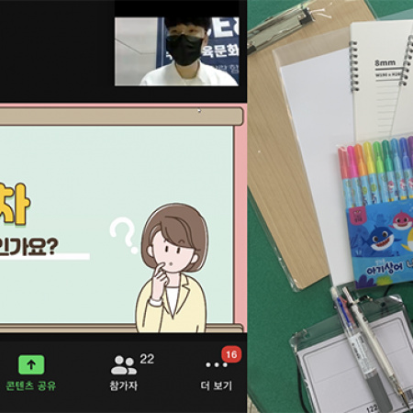Select the thinking woman illustration

point(172,267)
